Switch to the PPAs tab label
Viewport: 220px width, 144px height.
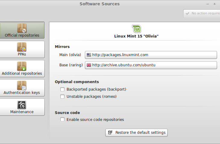(22, 54)
